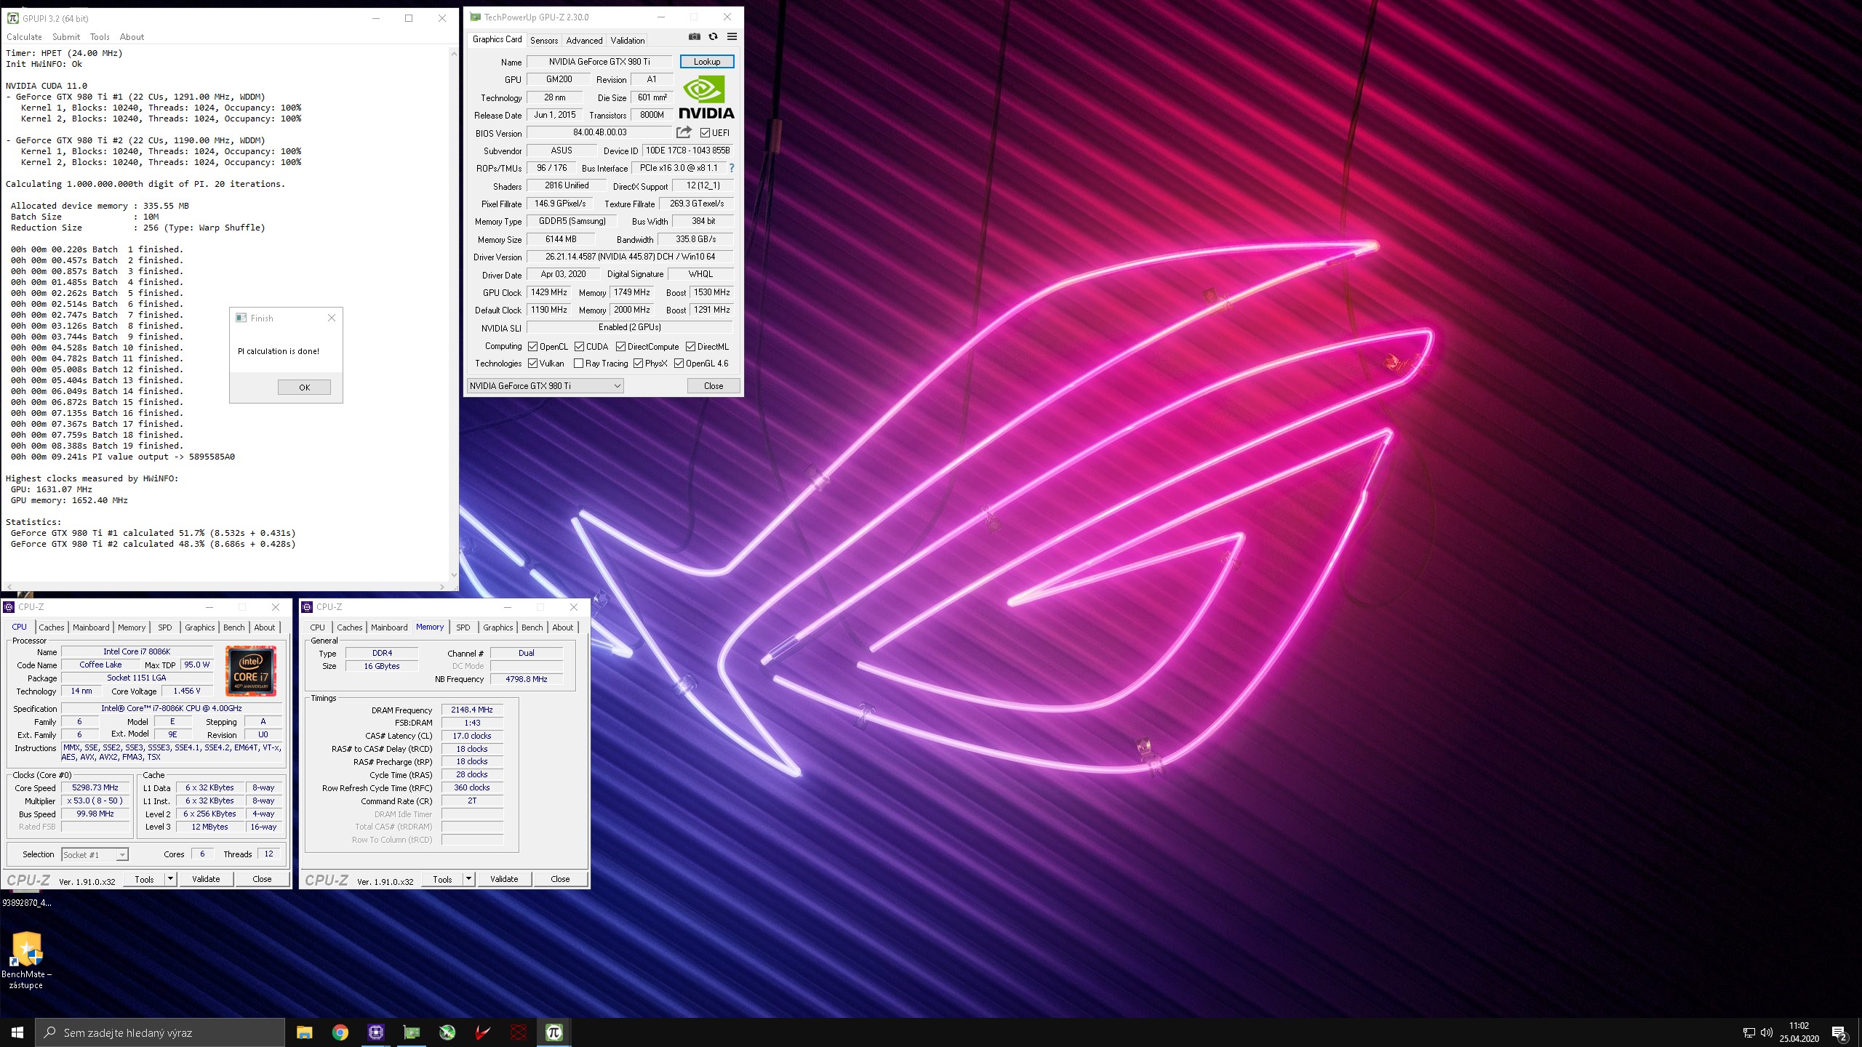The height and width of the screenshot is (1047, 1862).
Task: Click the NVIDIA logo in GPU-Z
Action: (706, 97)
